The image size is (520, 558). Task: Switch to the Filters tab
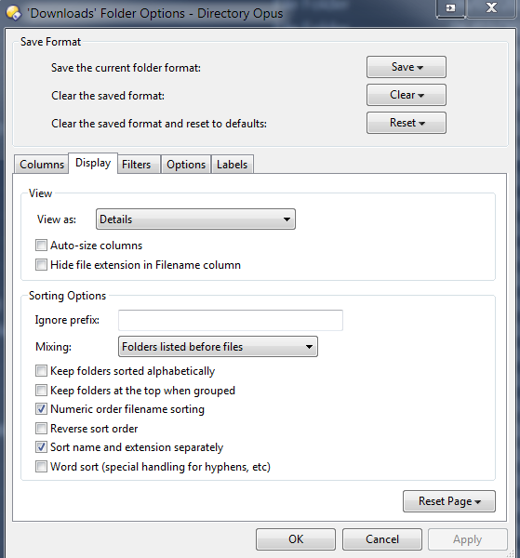[x=137, y=165]
